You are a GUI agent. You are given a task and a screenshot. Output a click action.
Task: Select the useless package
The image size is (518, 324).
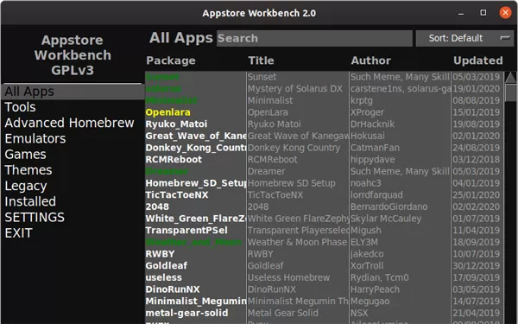[x=164, y=277]
